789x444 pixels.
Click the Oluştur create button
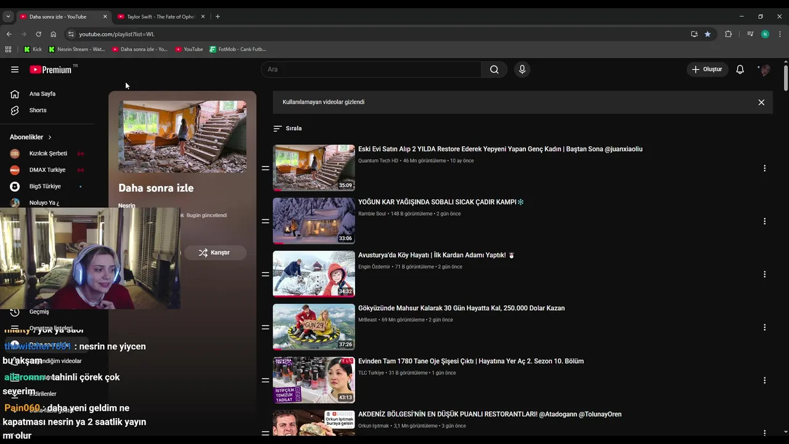(707, 70)
